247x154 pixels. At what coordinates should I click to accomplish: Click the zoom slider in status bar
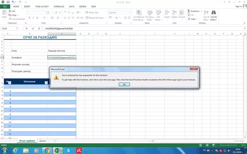tap(228, 145)
